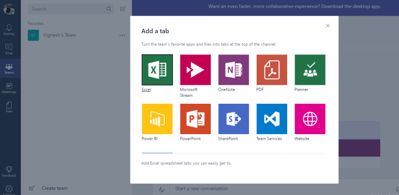This screenshot has width=399, height=195.
Task: Open the Activity section in sidebar
Action: click(9, 30)
